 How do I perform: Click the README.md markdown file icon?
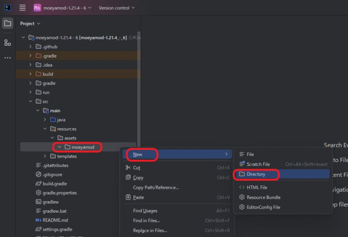38,220
